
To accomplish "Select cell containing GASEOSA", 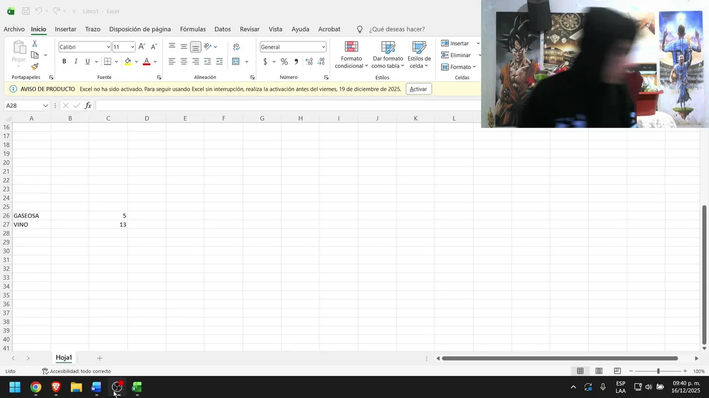I will click(32, 216).
